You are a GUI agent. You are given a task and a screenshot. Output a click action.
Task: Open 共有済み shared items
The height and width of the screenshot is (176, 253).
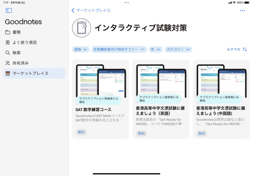point(34,63)
